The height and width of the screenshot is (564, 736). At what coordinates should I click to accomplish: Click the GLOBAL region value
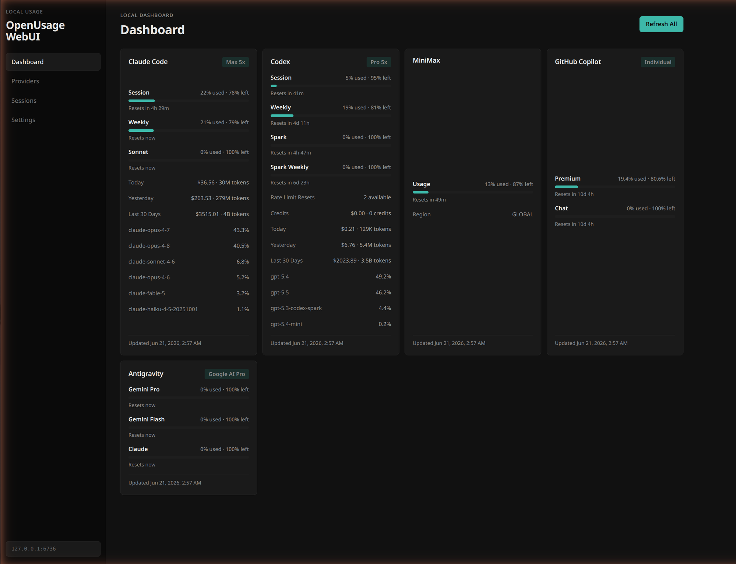[522, 214]
